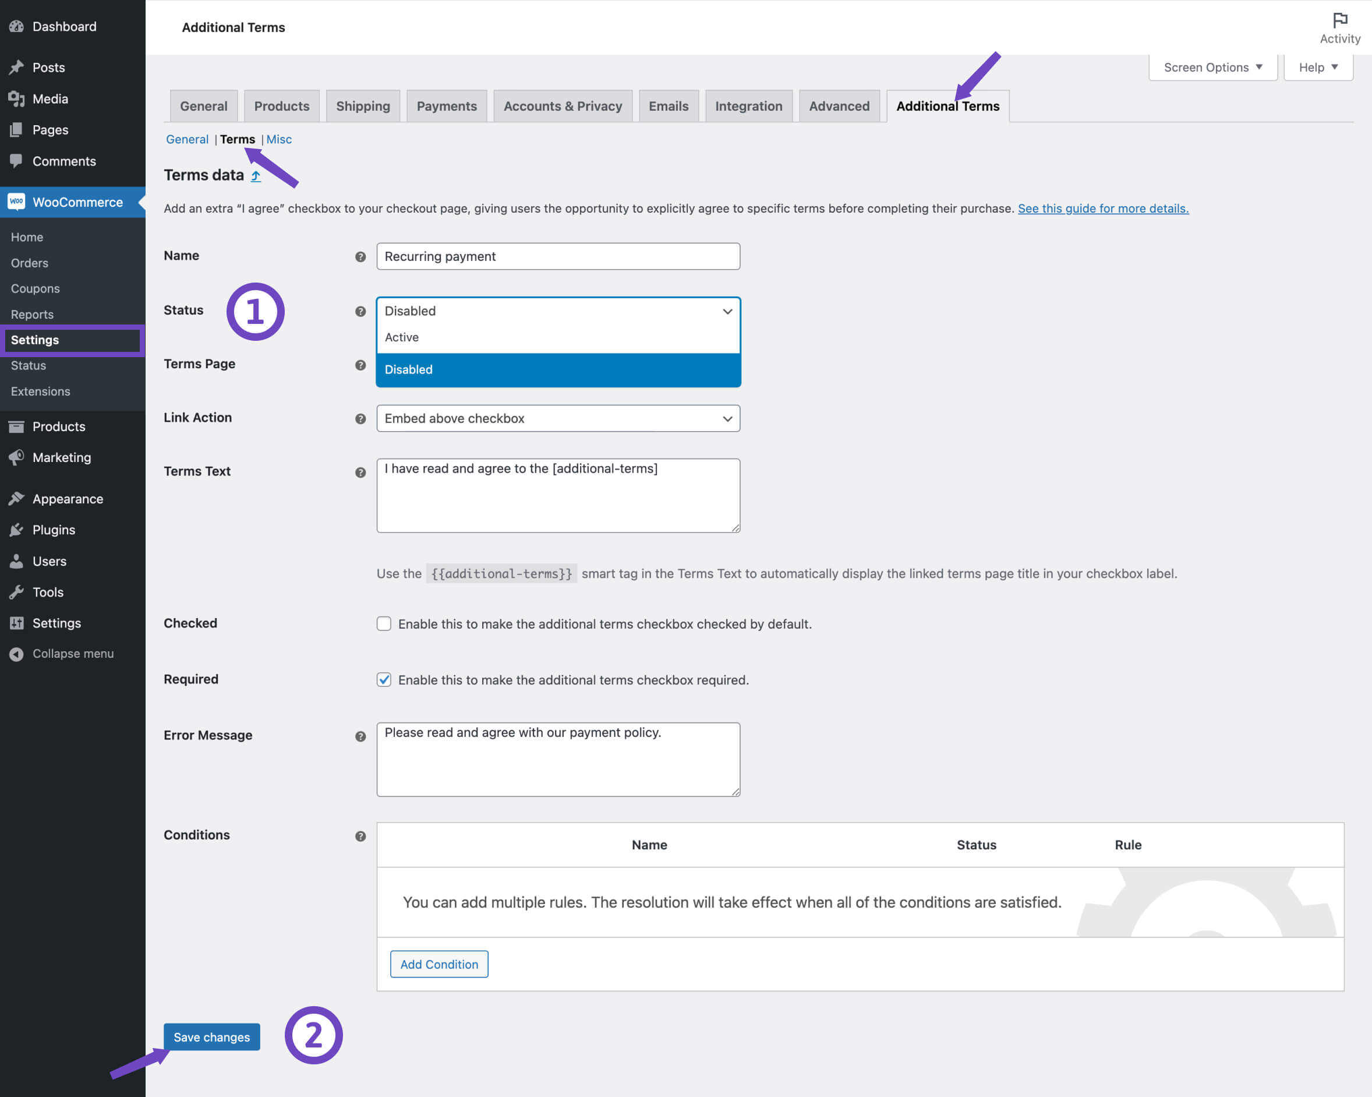The height and width of the screenshot is (1097, 1372).
Task: Open the guide for more details link
Action: tap(1103, 208)
